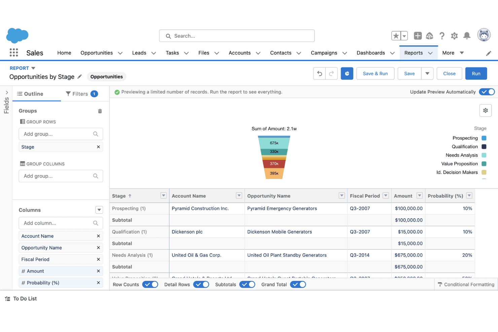498x332 pixels.
Task: Open Trailhead guidance icon
Action: coord(430,36)
